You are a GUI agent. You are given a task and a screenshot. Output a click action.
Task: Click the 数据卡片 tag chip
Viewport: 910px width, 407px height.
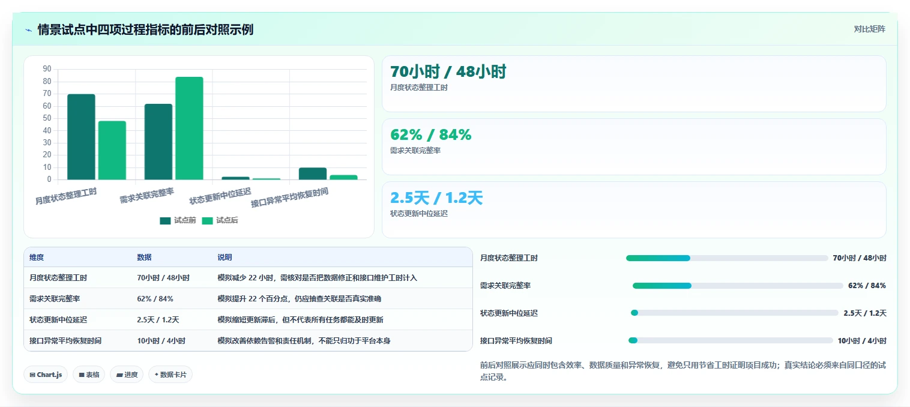click(170, 375)
